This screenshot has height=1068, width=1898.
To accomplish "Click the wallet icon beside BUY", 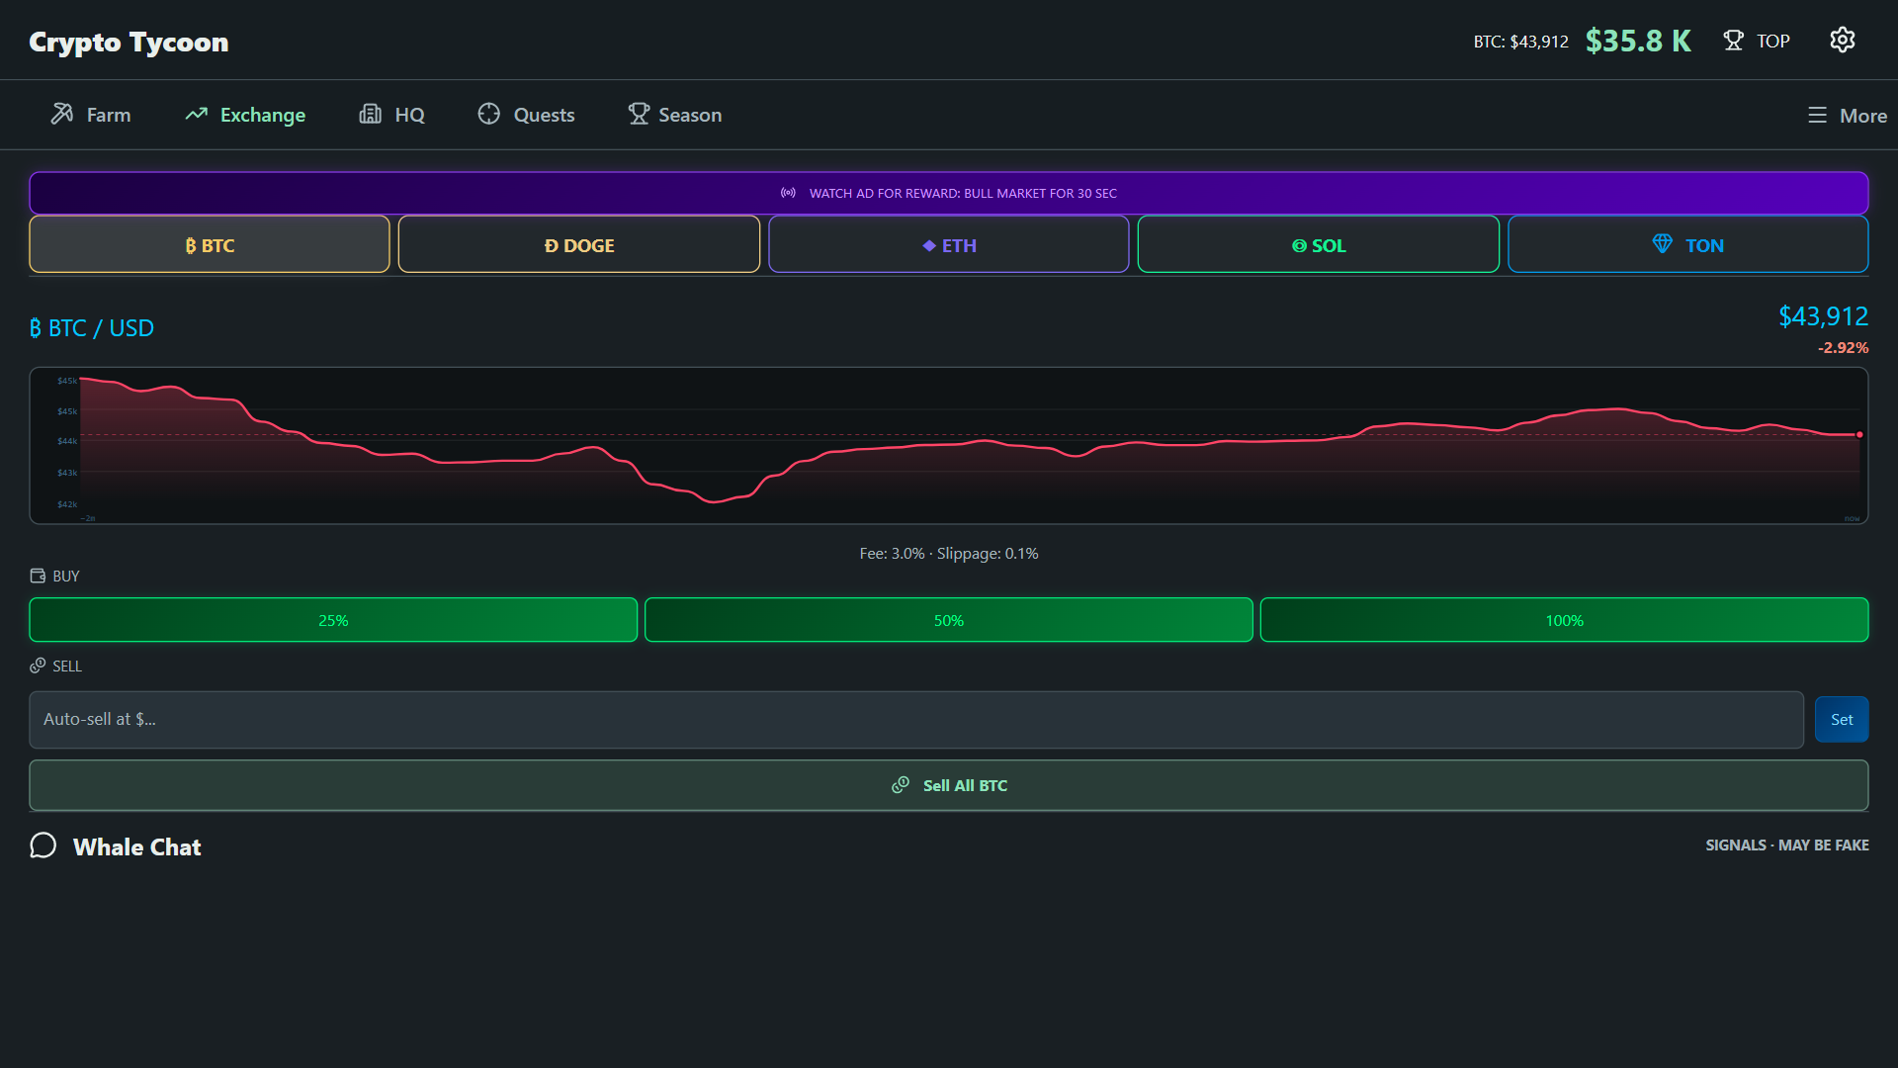I will coord(38,576).
